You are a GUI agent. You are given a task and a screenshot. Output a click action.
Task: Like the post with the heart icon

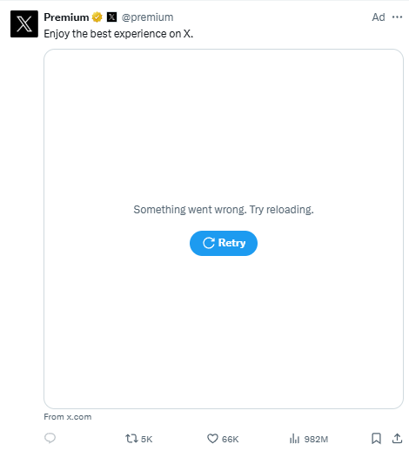coord(212,439)
